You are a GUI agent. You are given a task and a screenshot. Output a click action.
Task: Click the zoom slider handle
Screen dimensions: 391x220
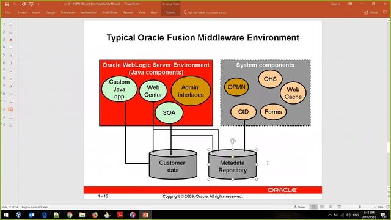click(360, 207)
